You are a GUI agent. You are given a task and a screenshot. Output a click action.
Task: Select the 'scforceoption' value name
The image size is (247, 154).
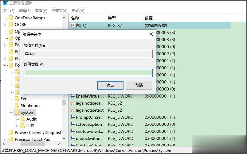pyautogui.click(x=89, y=125)
